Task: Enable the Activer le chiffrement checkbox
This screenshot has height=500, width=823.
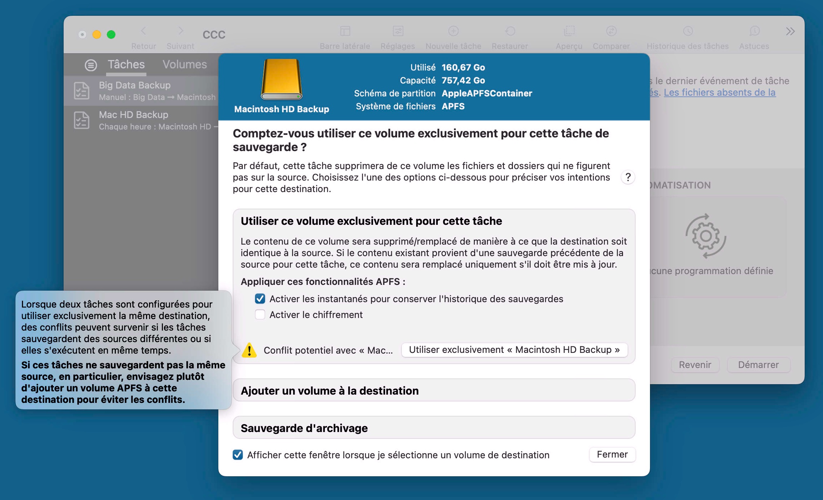Action: (260, 314)
